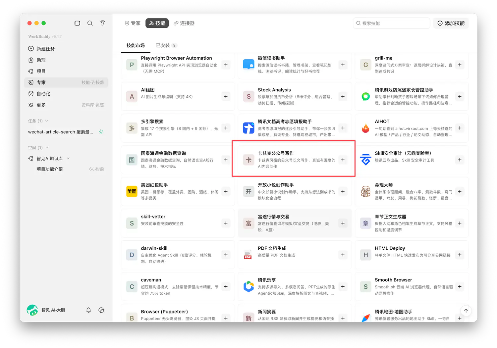Add the HTML Deploy skill
The height and width of the screenshot is (348, 497).
click(460, 255)
